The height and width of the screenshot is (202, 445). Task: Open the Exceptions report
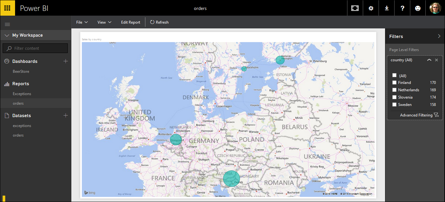click(22, 94)
